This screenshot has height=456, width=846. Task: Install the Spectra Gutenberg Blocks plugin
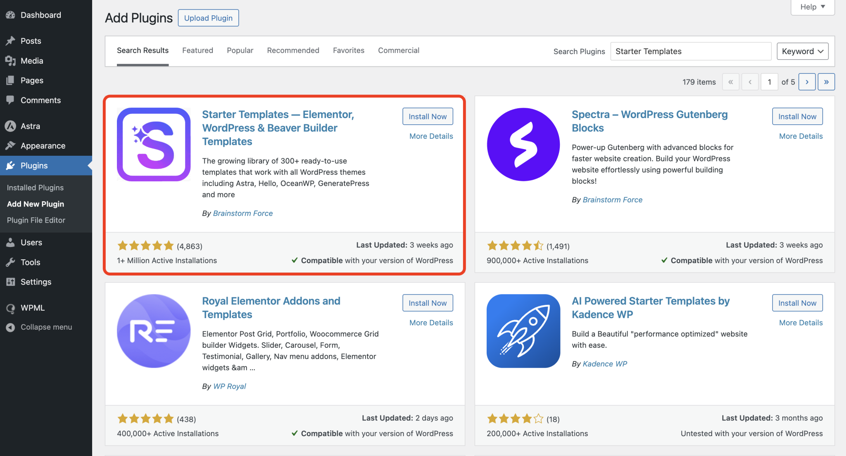[797, 116]
